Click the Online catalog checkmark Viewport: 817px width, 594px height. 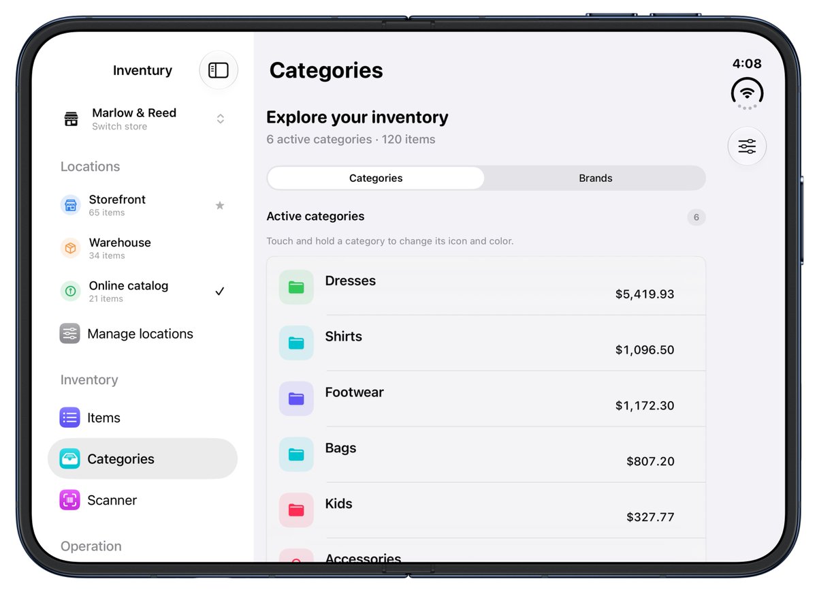(220, 292)
